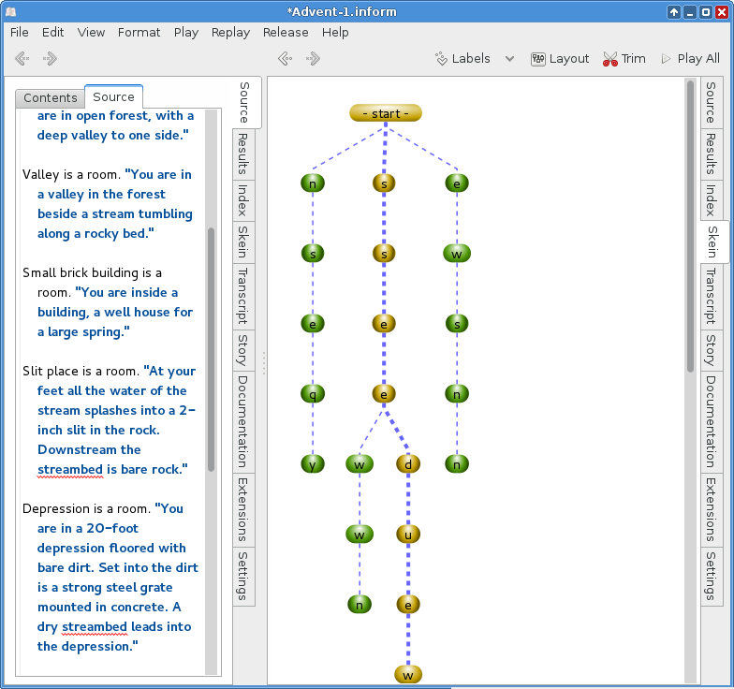Click window menu icon in title bar
The height and width of the screenshot is (689, 734).
tap(11, 11)
